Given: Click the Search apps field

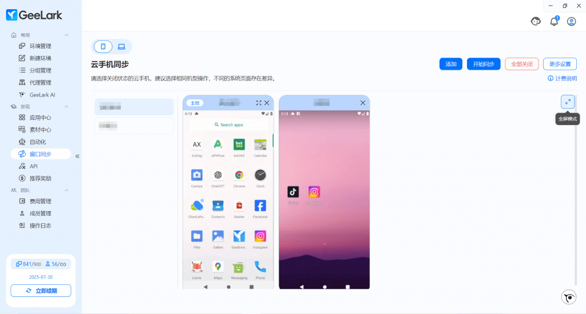Looking at the screenshot, I should point(228,124).
